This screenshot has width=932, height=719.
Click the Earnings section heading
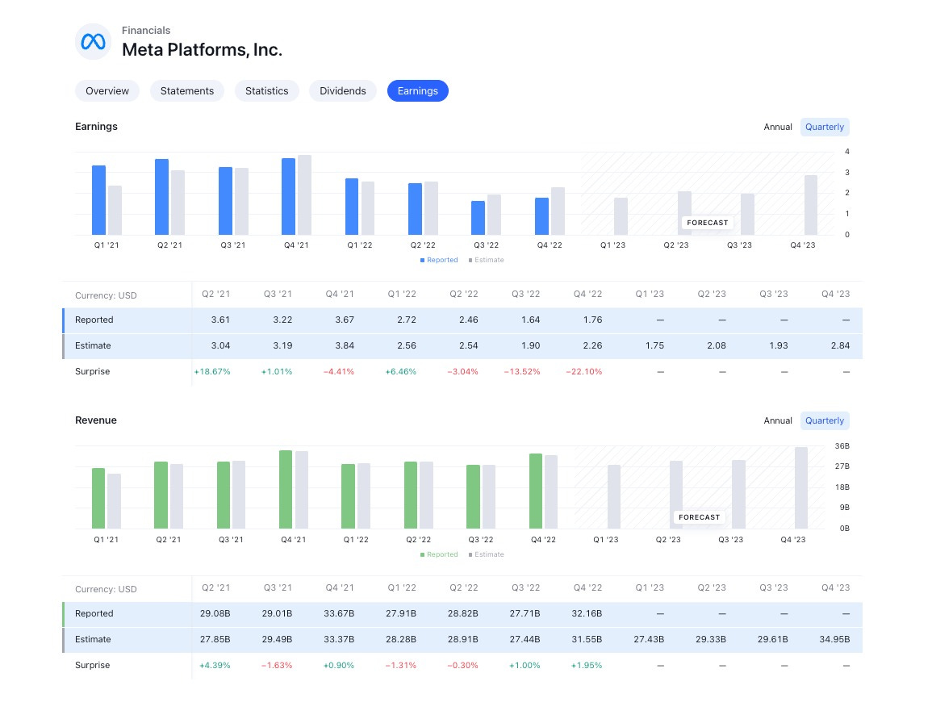(x=96, y=127)
